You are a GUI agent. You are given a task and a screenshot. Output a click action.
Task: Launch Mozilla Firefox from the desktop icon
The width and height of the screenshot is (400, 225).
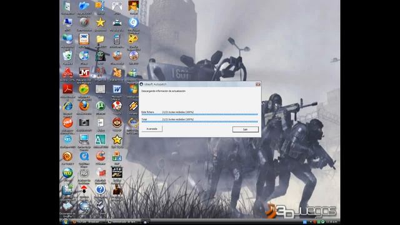pyautogui.click(x=84, y=106)
